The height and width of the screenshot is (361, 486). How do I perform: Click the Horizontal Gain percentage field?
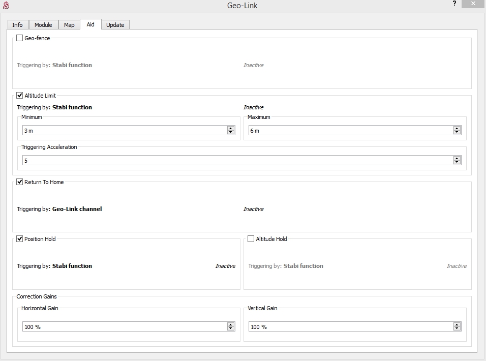coord(122,326)
